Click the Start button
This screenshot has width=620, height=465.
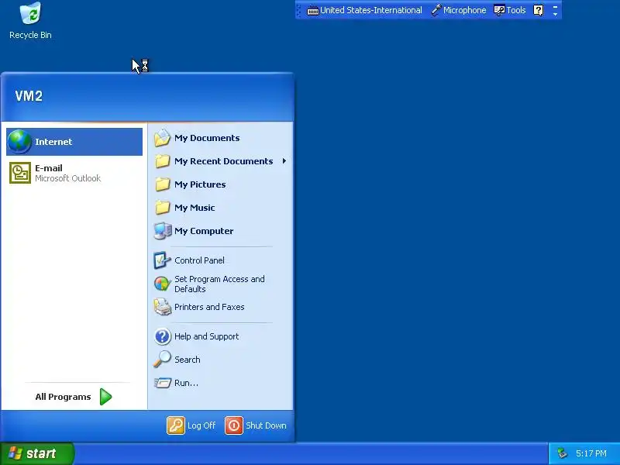36,453
